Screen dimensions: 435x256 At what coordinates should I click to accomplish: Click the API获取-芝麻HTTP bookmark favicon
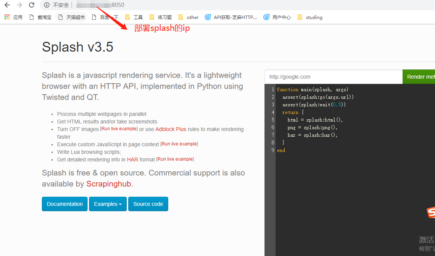(208, 17)
